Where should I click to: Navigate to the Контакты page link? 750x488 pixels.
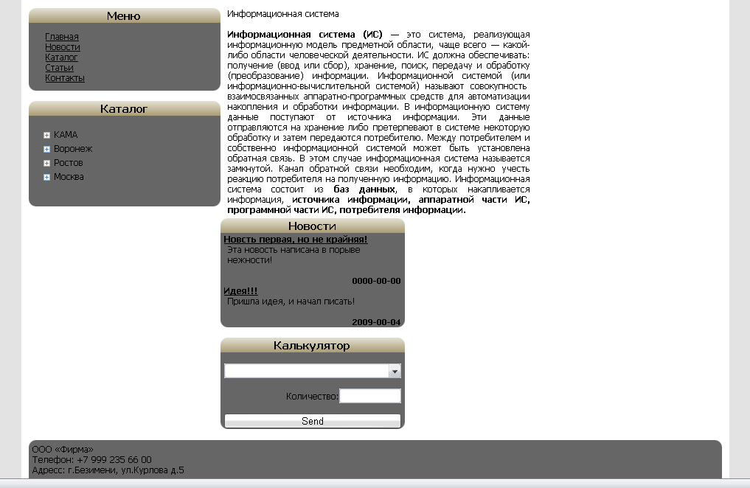pyautogui.click(x=65, y=78)
